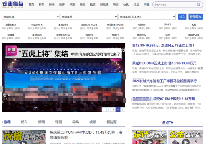
Task: Switch to the 新闻 content tab
Action: pyautogui.click(x=42, y=122)
